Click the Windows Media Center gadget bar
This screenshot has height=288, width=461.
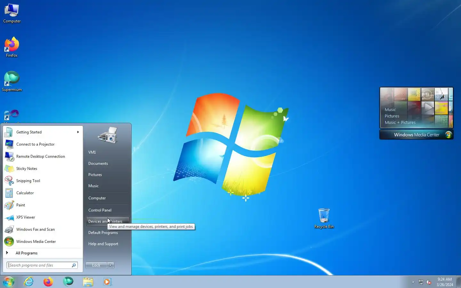tap(417, 135)
